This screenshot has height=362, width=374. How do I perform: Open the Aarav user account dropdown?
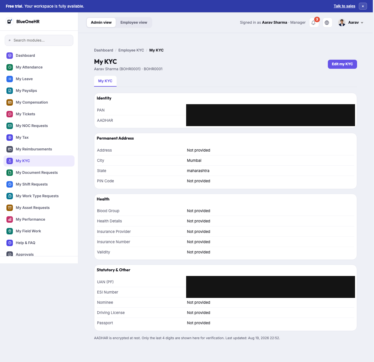pos(351,23)
